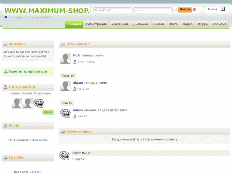Click the Логин/Email input field
The image size is (232, 174).
[112, 10]
